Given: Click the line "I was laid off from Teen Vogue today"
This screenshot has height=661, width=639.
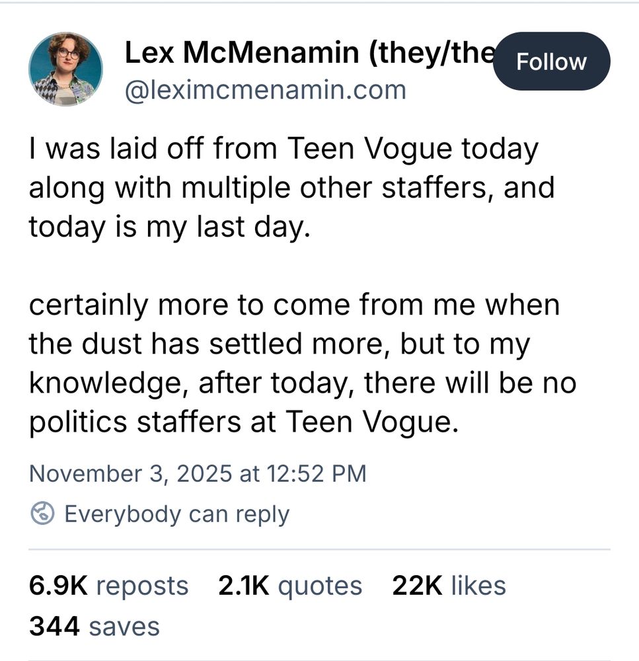Looking at the screenshot, I should 283,149.
